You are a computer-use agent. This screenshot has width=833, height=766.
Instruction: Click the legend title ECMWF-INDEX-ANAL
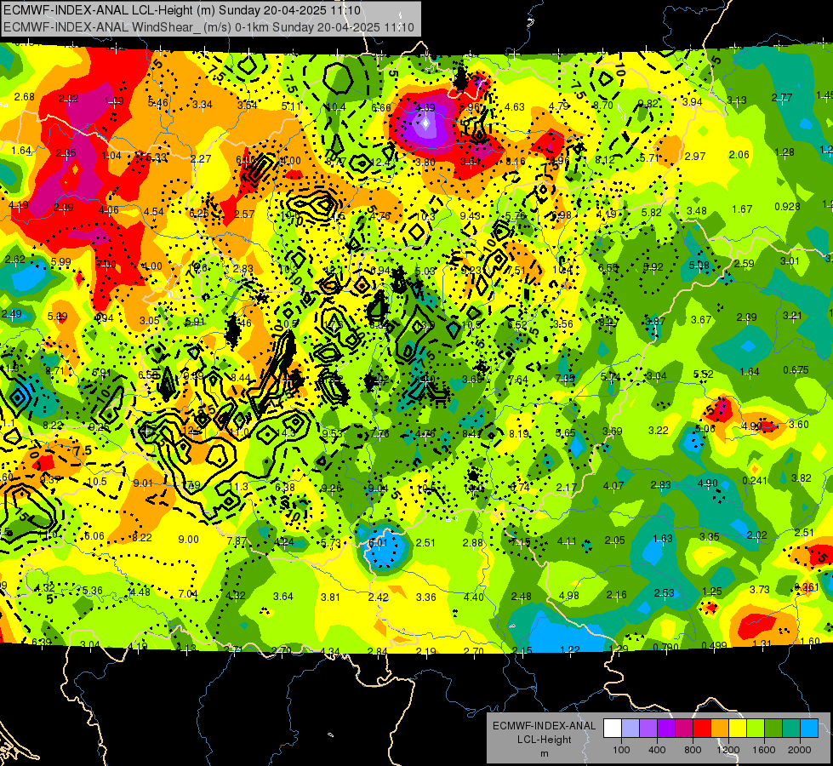[544, 726]
